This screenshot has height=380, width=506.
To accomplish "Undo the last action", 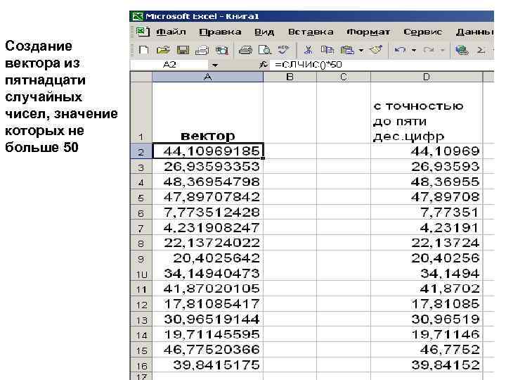I will coord(400,50).
